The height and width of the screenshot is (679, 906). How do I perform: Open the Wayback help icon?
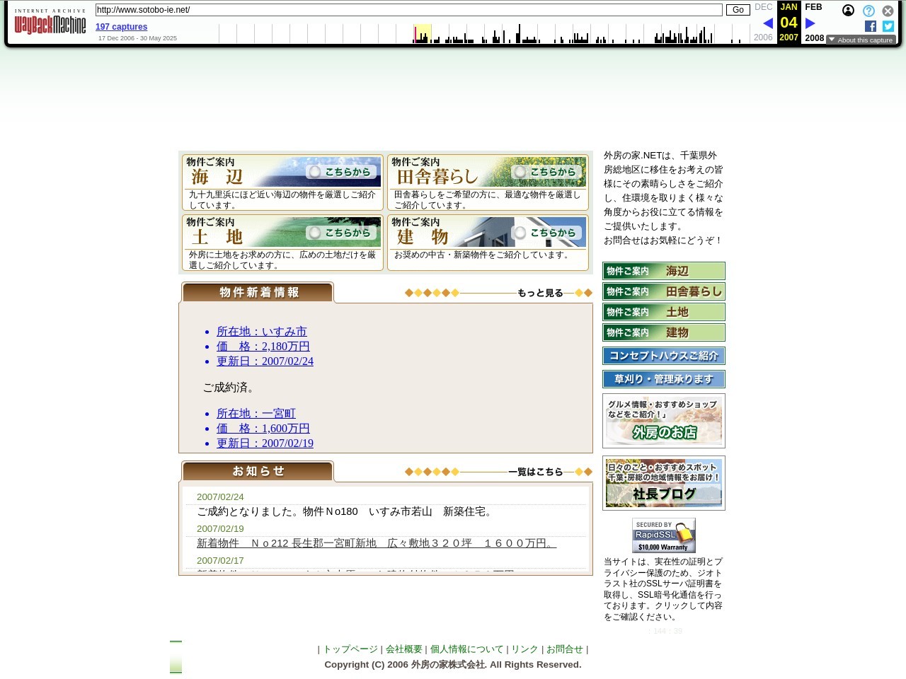868,11
